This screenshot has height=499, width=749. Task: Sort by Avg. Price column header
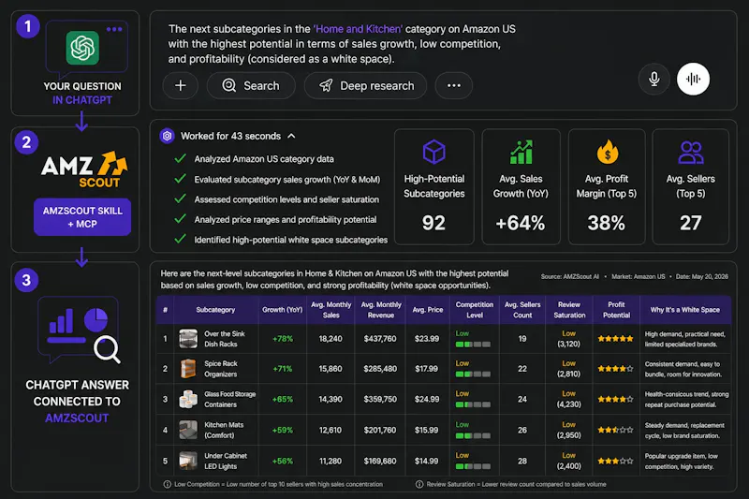point(428,310)
